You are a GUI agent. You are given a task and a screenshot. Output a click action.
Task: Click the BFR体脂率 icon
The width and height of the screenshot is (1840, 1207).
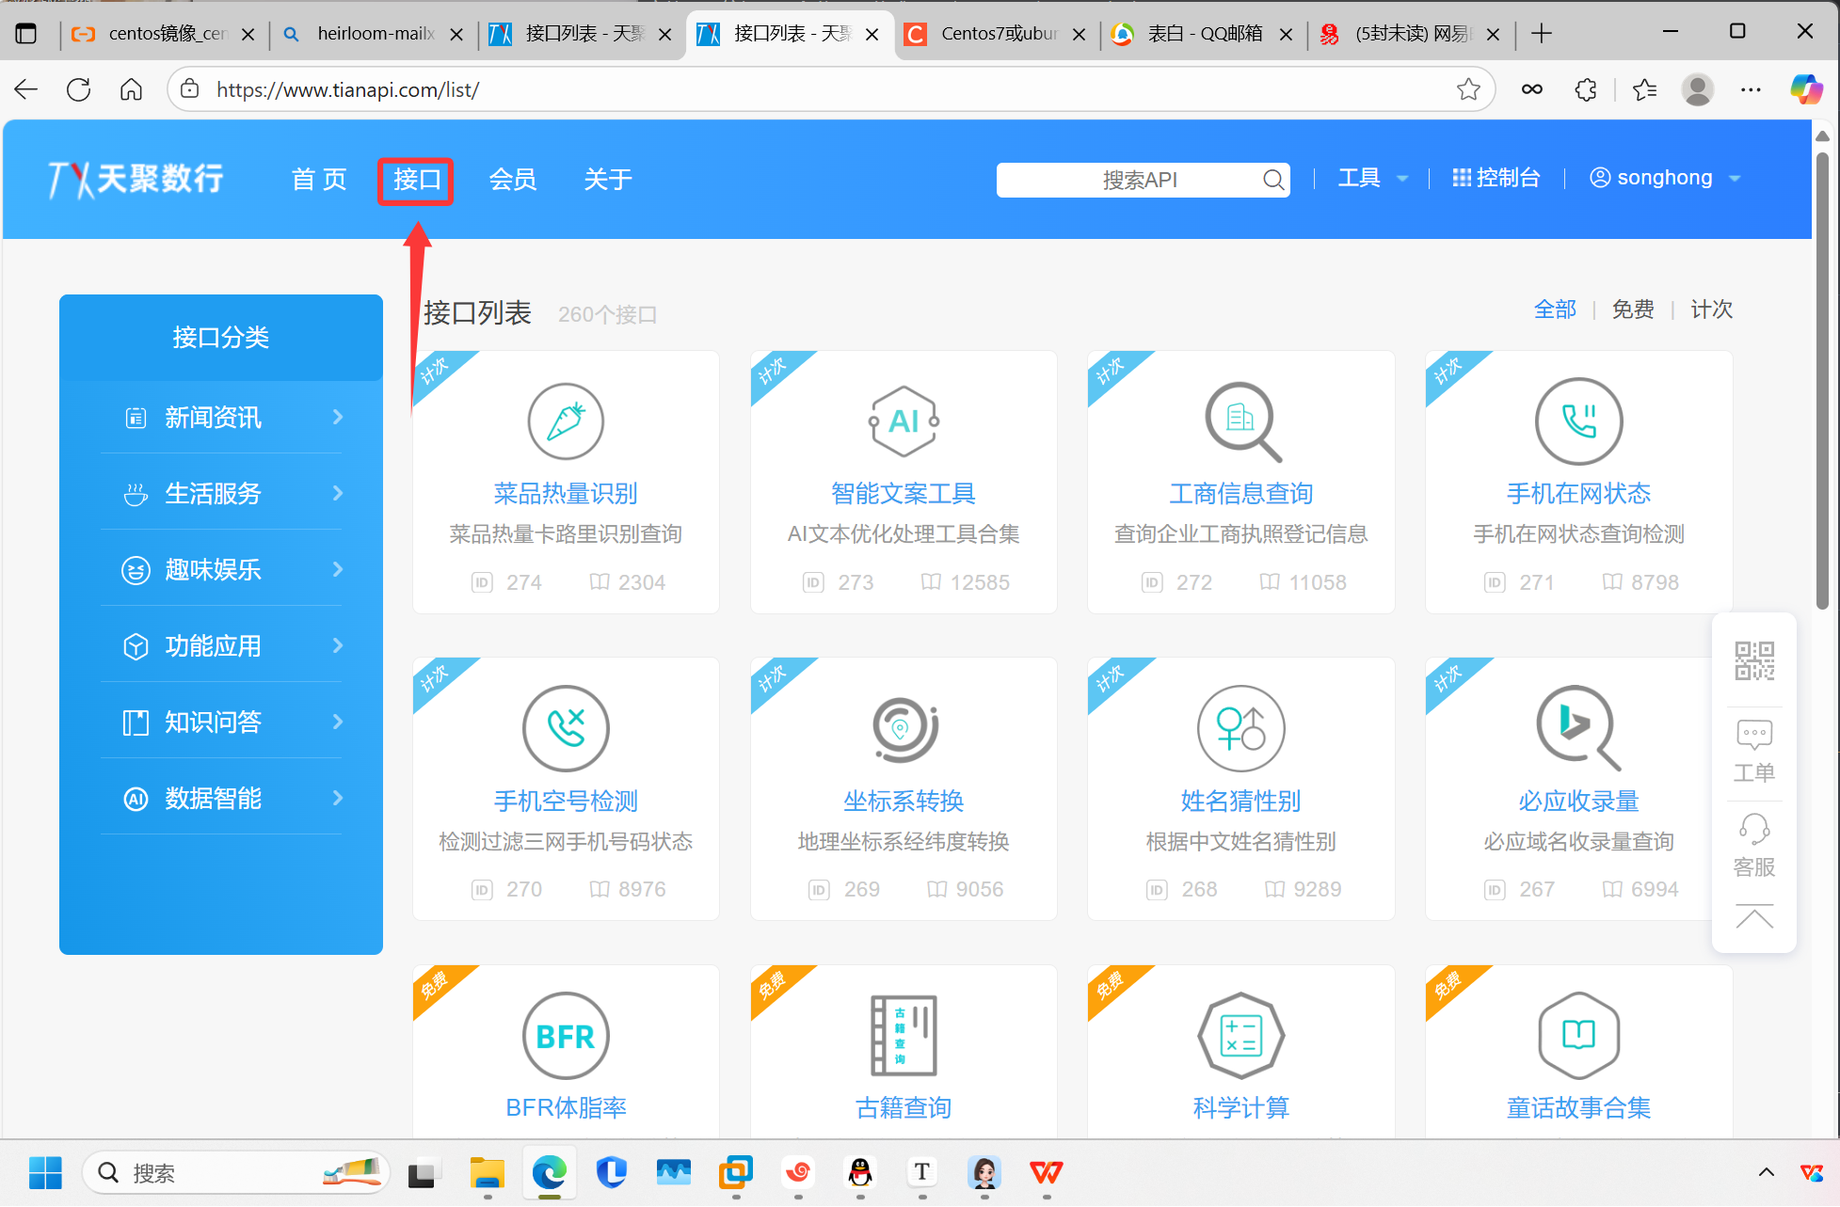(x=566, y=1036)
